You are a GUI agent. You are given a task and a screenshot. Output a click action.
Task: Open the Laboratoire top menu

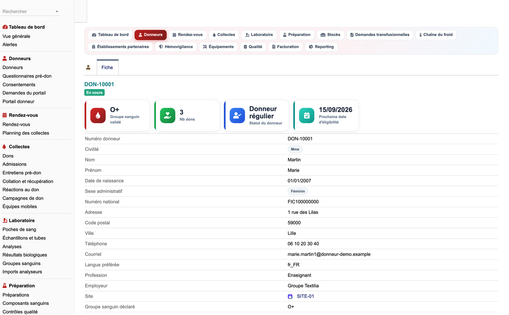click(x=259, y=35)
